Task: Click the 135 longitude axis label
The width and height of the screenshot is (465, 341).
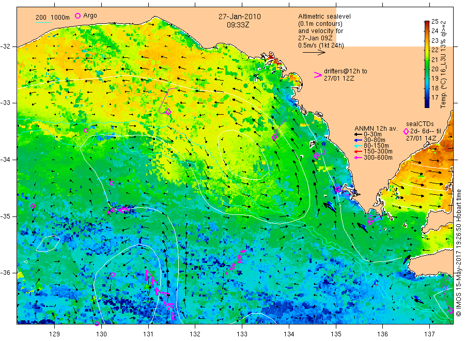Action: [336, 334]
